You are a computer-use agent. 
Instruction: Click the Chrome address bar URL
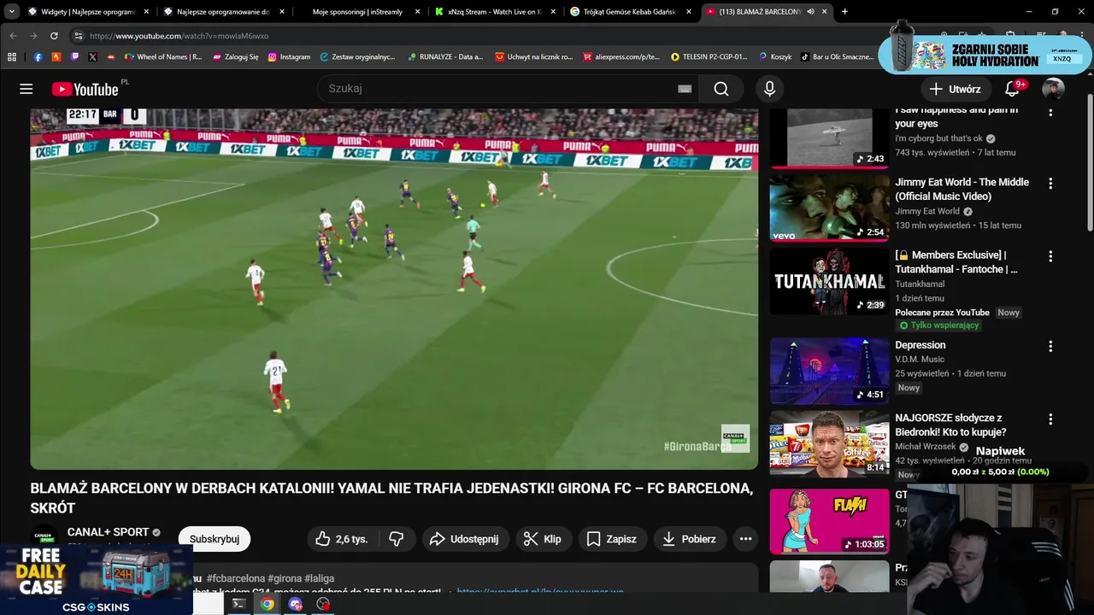(x=179, y=36)
